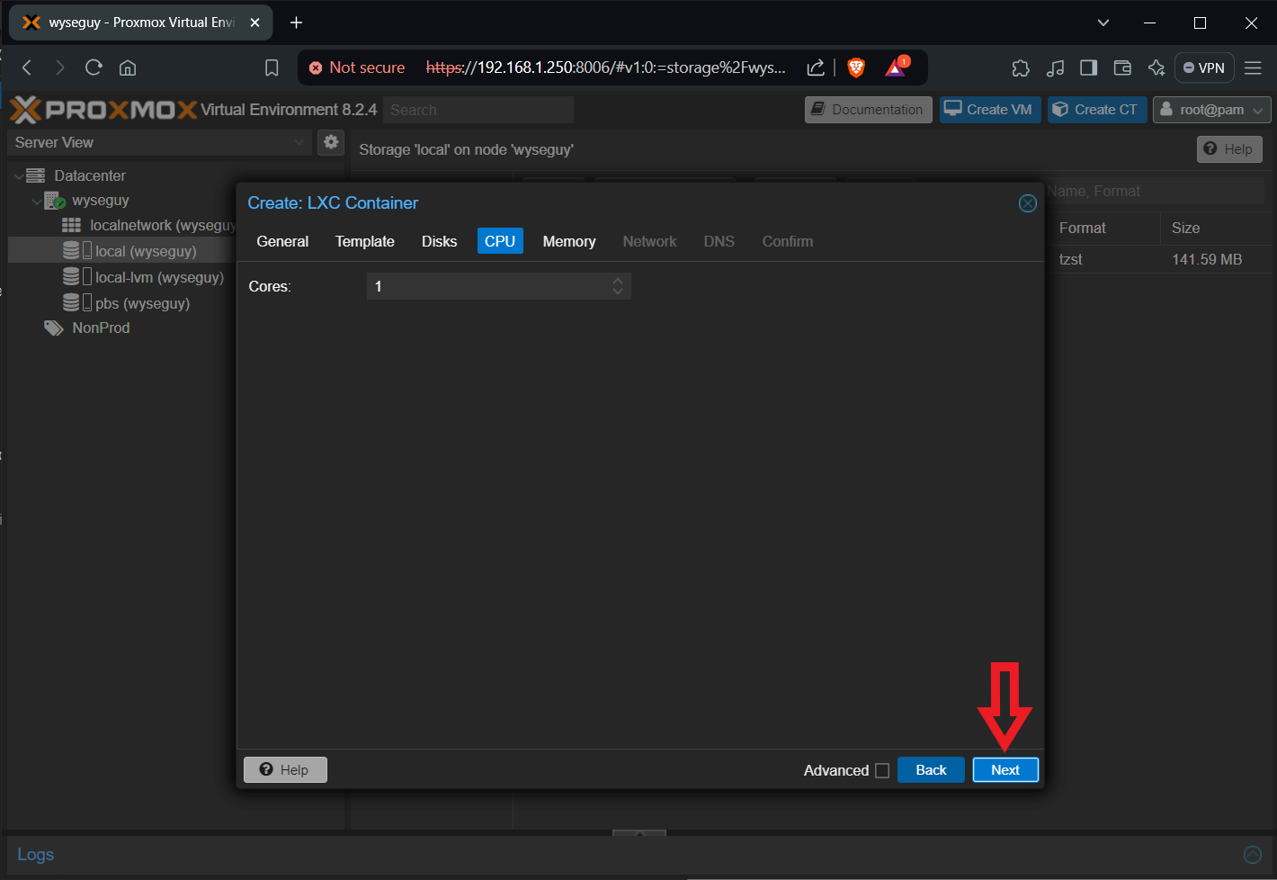Open the browser tab search chevron
1277x880 pixels.
pyautogui.click(x=1103, y=22)
